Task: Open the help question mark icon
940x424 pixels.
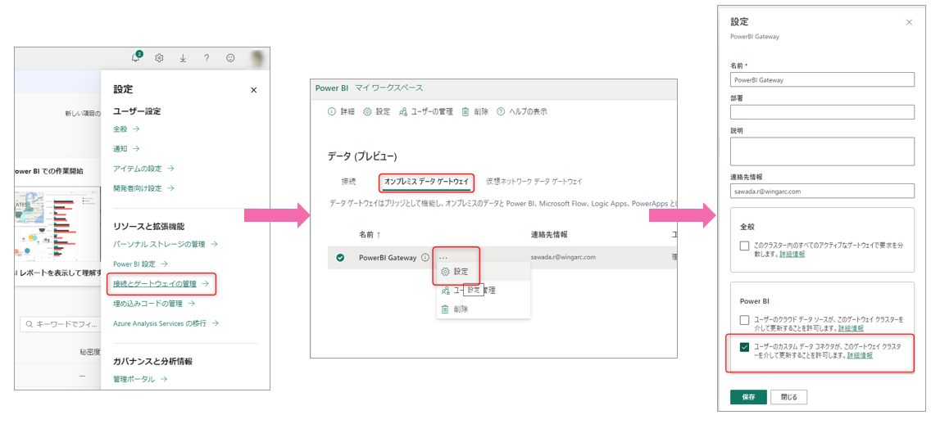Action: click(207, 58)
